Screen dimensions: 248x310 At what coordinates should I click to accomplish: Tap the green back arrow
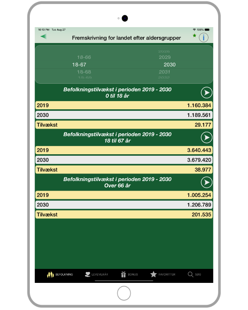43,36
